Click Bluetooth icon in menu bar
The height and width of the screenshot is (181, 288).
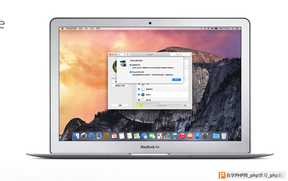[205, 29]
